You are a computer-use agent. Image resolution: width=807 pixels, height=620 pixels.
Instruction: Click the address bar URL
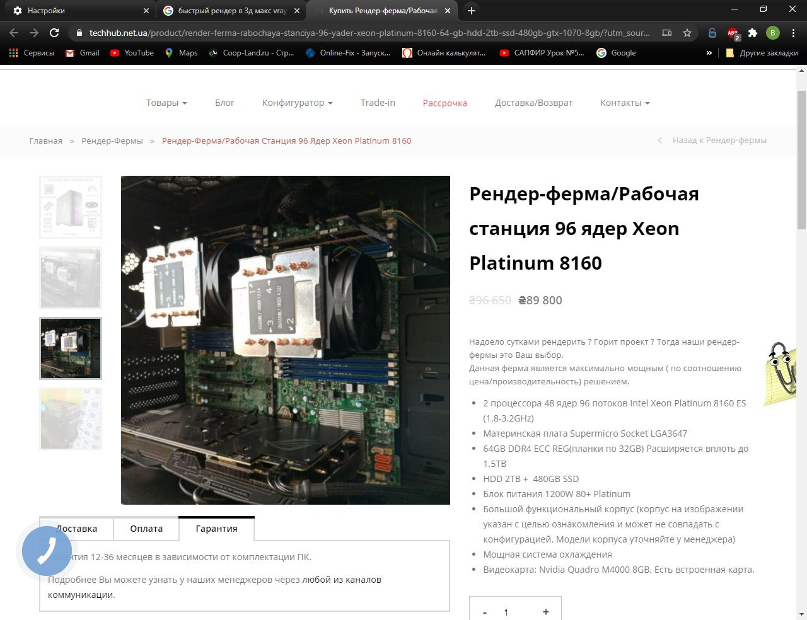[369, 33]
